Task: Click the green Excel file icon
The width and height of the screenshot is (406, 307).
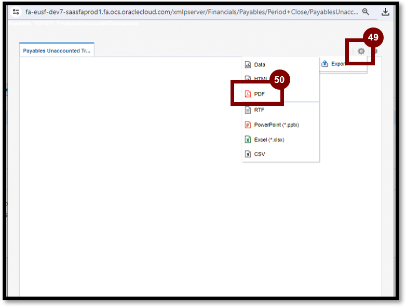Action: click(248, 139)
